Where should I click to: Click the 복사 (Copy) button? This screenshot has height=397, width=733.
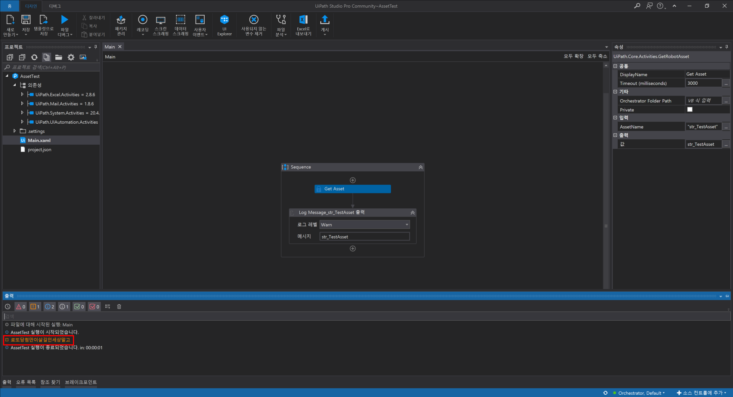(x=89, y=26)
